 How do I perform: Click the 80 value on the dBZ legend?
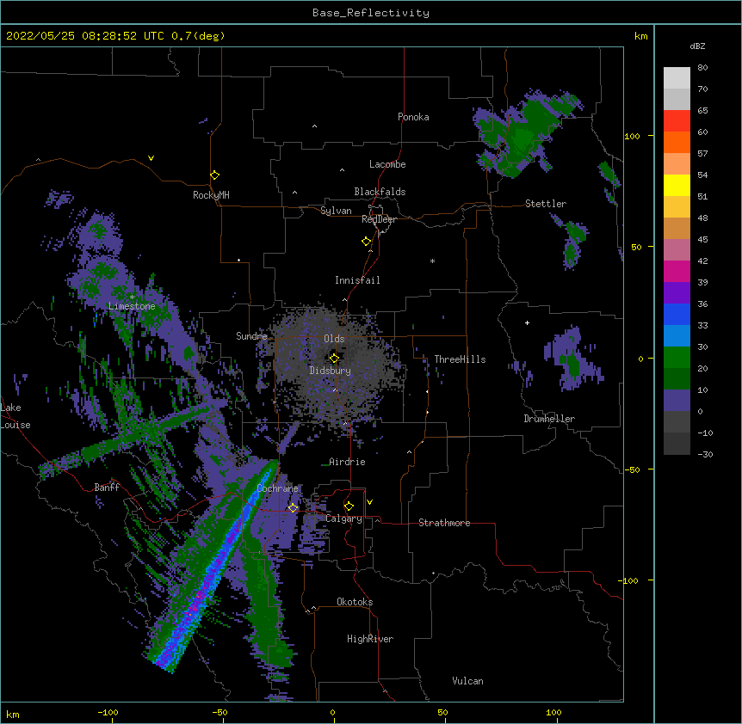click(x=702, y=68)
